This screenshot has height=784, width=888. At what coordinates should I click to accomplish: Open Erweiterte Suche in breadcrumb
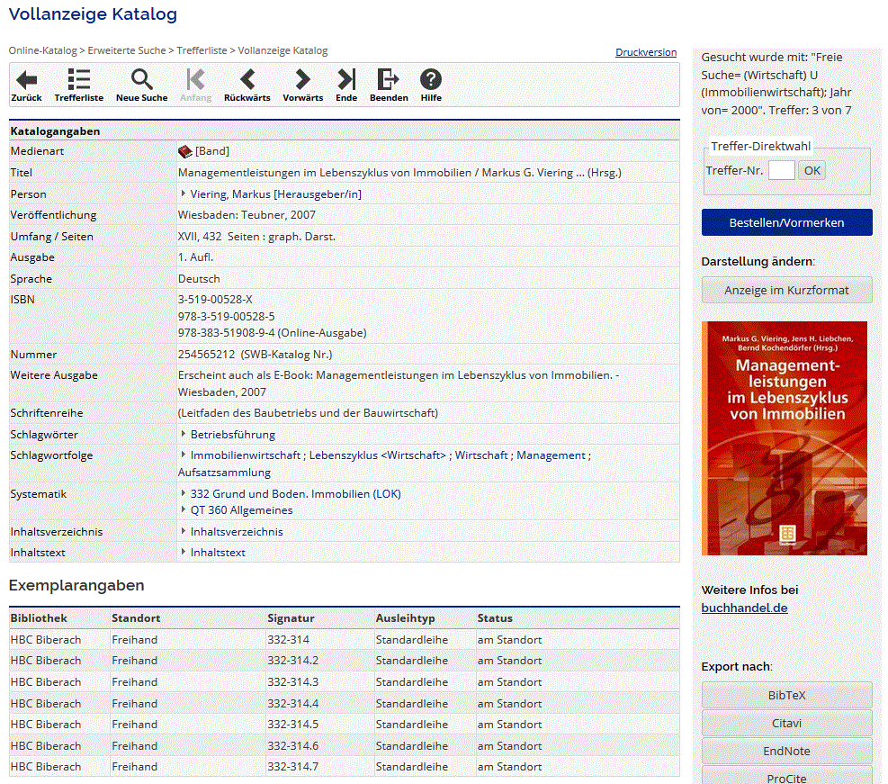127,51
